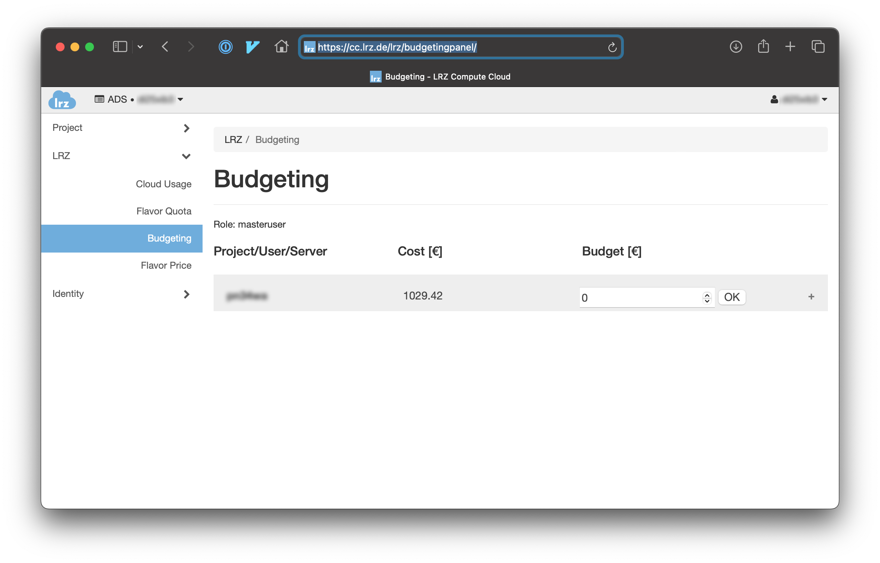Reload the page with refresh icon

click(x=612, y=47)
